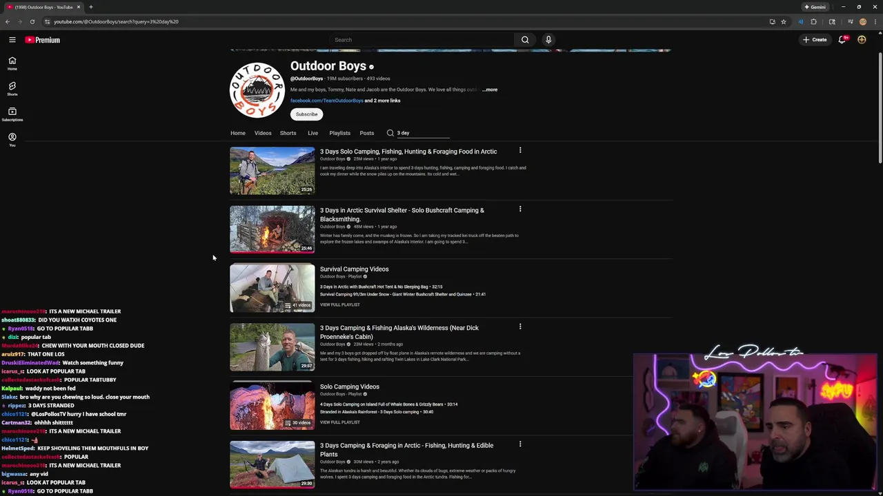883x496 pixels.
Task: Open the browser extensions puzzle icon
Action: pos(813,21)
